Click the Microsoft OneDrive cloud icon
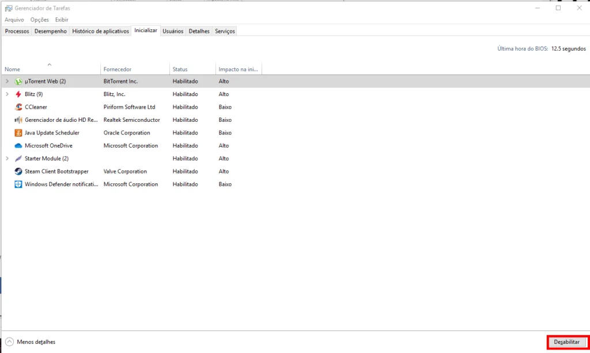590x353 pixels. pos(18,145)
